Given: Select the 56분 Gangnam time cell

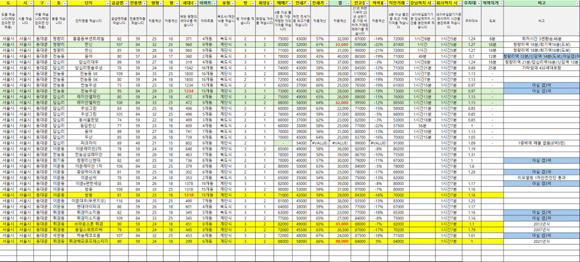Looking at the screenshot, I should (422, 126).
